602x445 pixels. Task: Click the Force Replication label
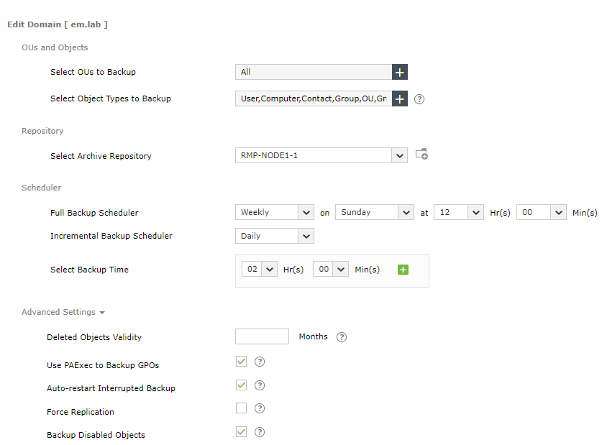pyautogui.click(x=81, y=412)
